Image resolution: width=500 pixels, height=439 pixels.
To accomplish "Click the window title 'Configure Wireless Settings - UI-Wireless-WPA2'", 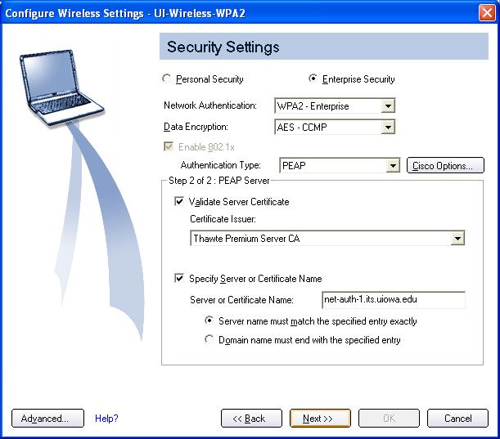I will point(125,13).
